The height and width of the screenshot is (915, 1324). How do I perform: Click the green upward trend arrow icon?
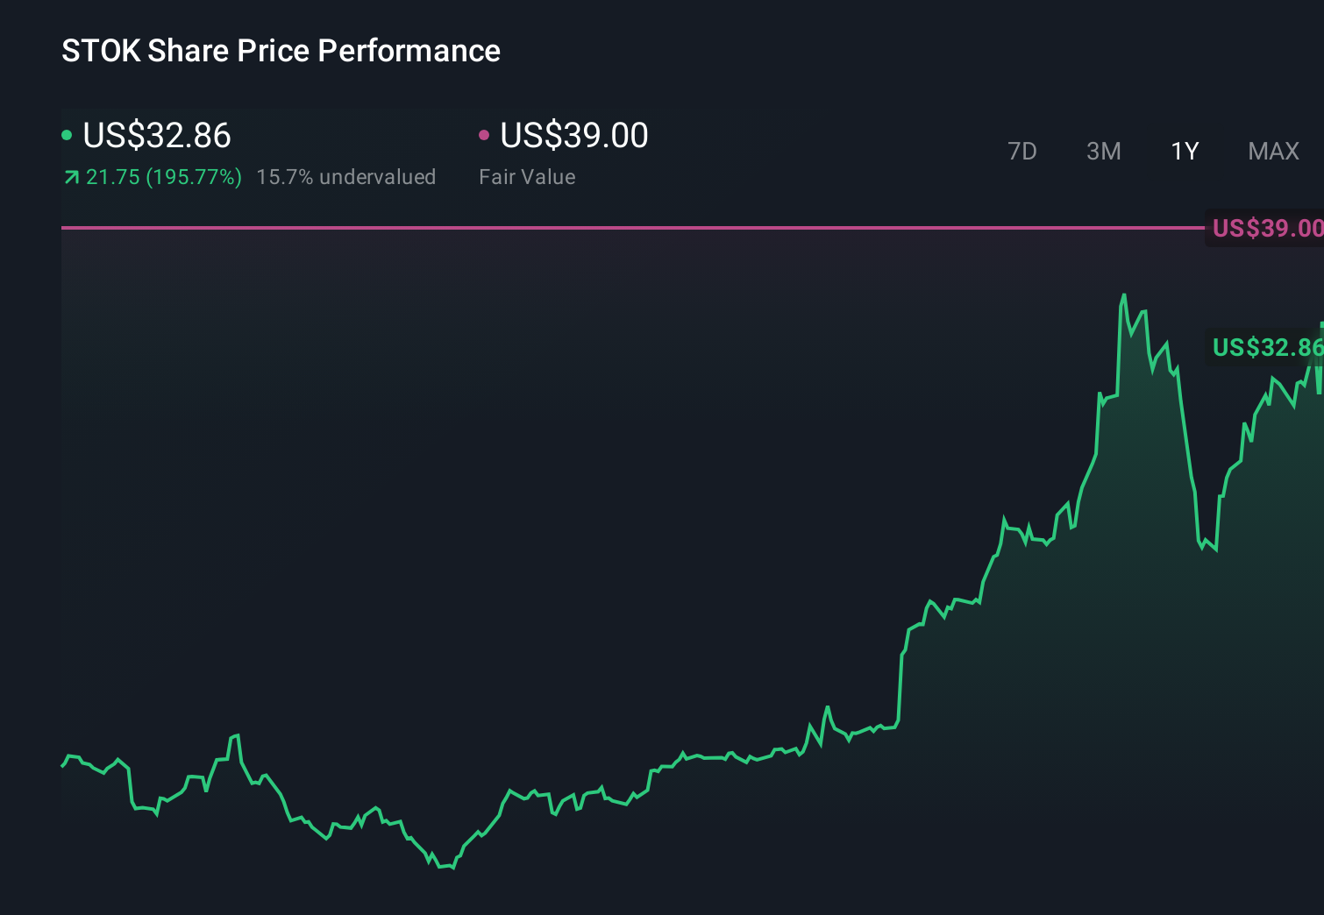(x=70, y=176)
